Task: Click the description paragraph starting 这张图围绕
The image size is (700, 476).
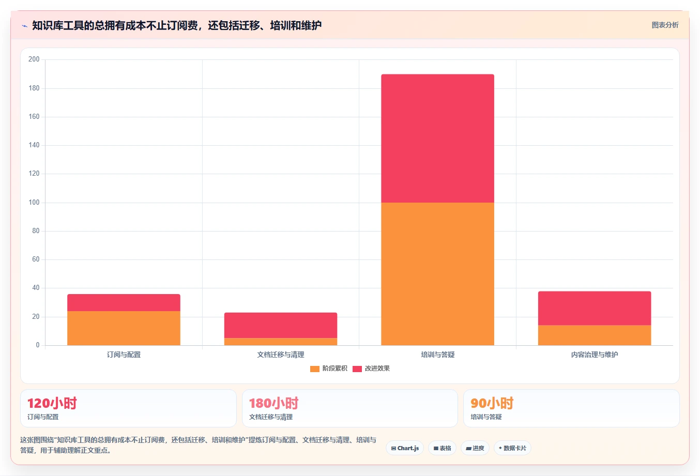Action: (x=199, y=445)
